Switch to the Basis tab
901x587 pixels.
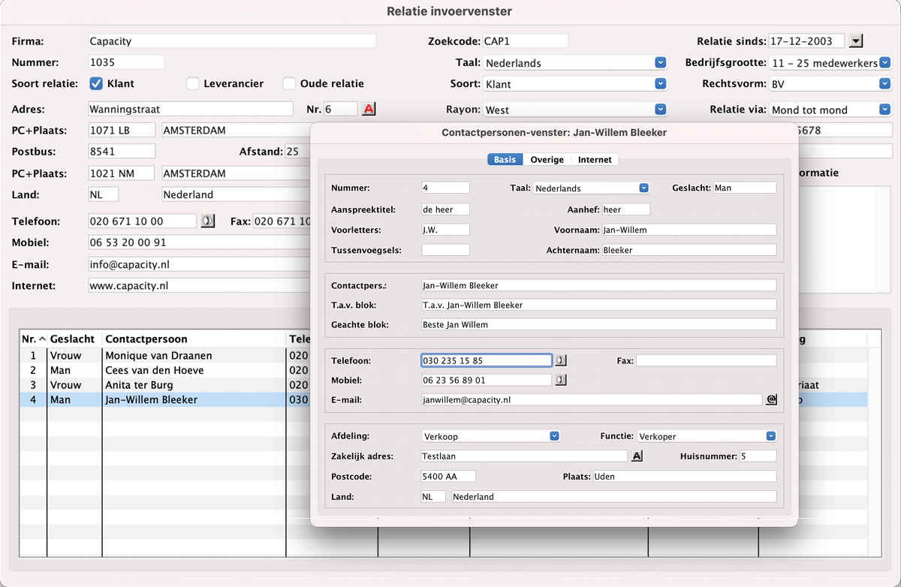tap(505, 159)
